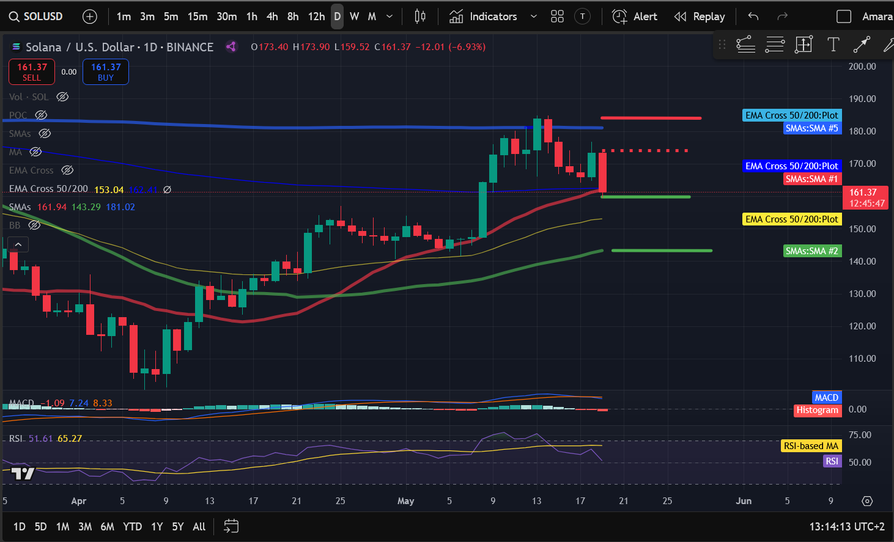The width and height of the screenshot is (894, 542).
Task: Select the EMA Cross 50/200 legend
Action: point(48,189)
